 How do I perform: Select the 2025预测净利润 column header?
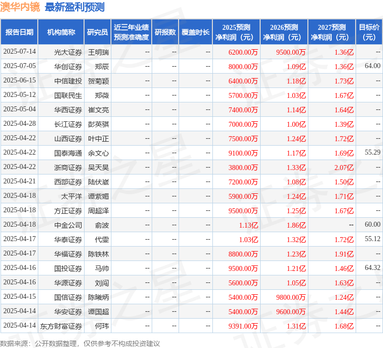pos(236,32)
